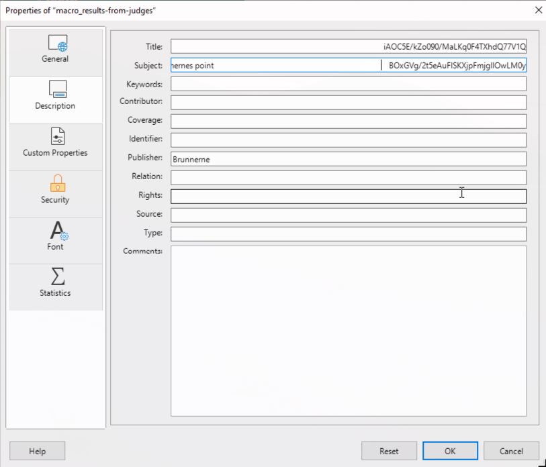
Task: Open the Help button
Action: [x=37, y=451]
